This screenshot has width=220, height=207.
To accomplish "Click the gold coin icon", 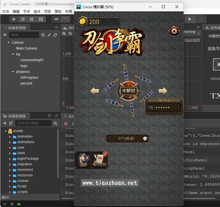I will (83, 22).
